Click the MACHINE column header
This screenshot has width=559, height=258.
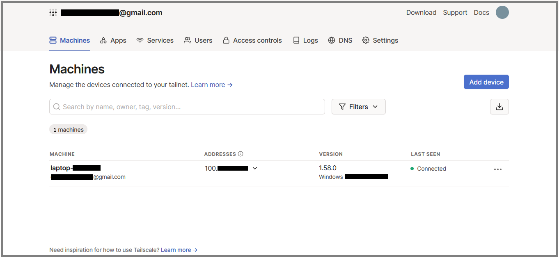(62, 154)
